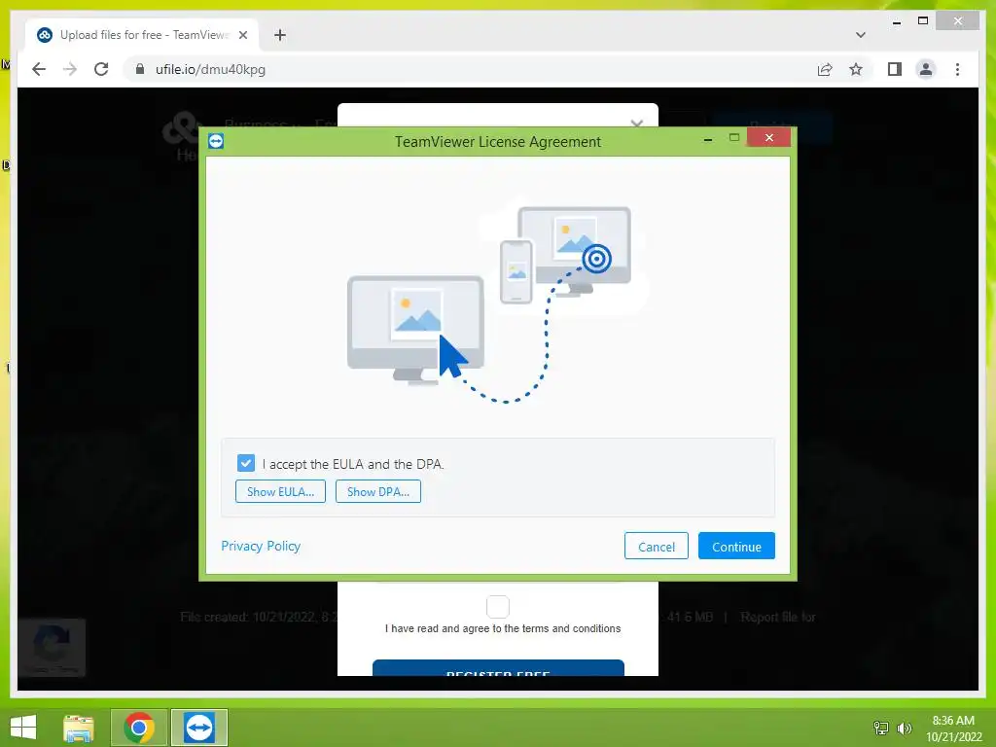This screenshot has width=996, height=747.
Task: Open the Show DPA... document
Action: (x=378, y=491)
